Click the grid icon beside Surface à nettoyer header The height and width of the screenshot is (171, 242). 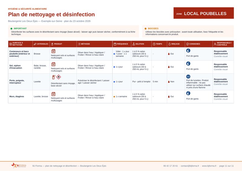11,44
